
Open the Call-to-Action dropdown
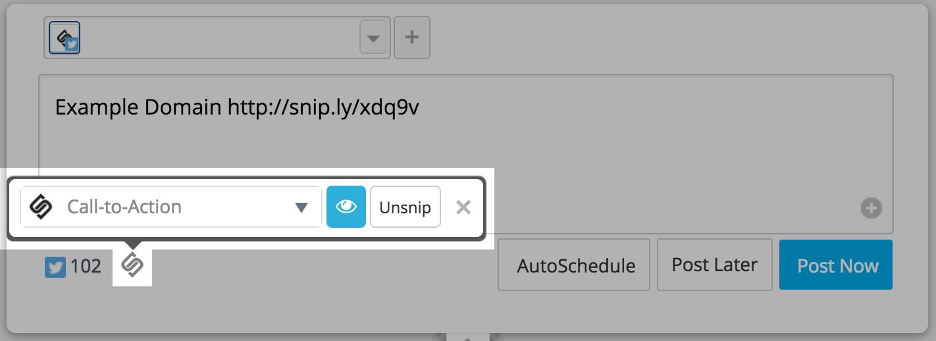(x=171, y=207)
